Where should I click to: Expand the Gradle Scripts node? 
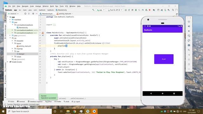(x=8, y=62)
